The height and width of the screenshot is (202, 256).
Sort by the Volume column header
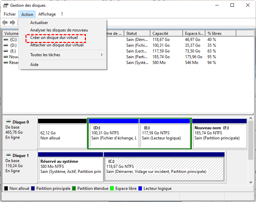pos(11,33)
